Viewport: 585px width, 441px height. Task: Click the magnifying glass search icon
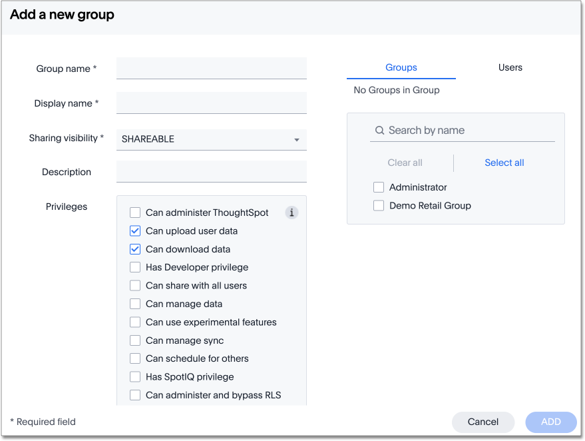pyautogui.click(x=379, y=131)
